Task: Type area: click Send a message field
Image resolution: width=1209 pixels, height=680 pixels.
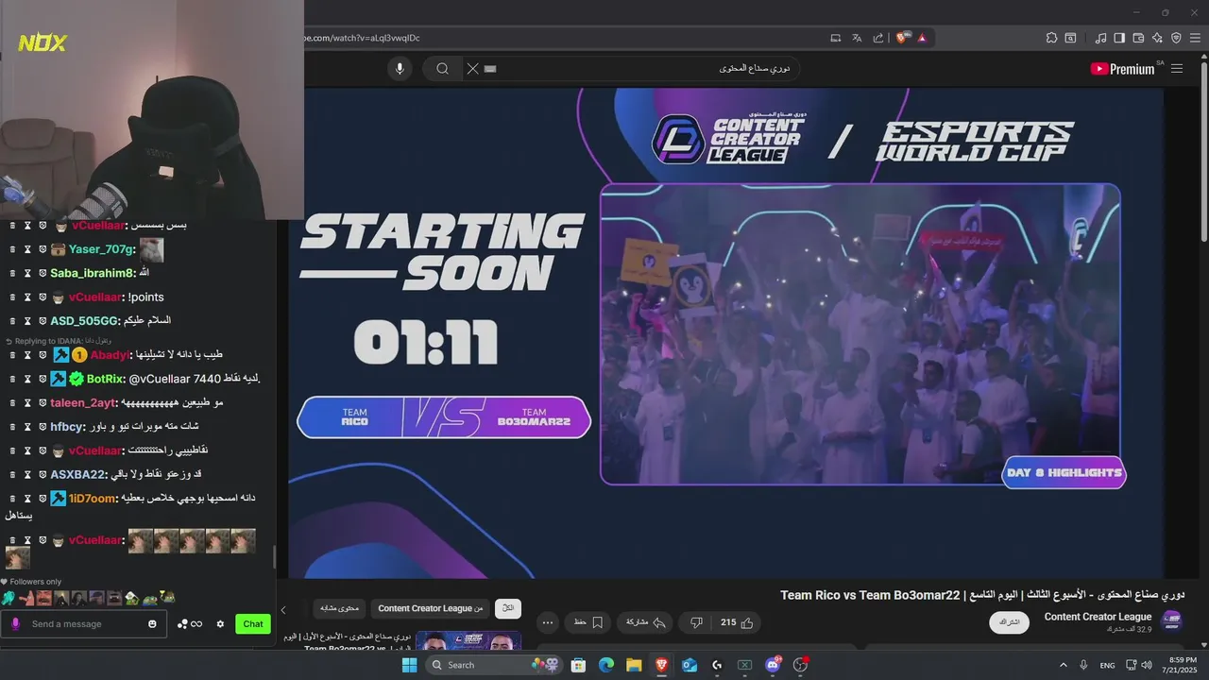Action: coord(83,624)
